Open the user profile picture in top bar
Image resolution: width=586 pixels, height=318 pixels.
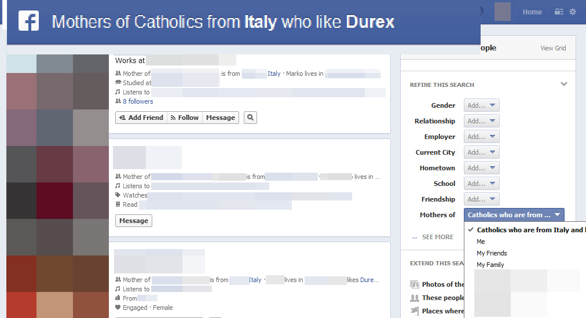(502, 12)
